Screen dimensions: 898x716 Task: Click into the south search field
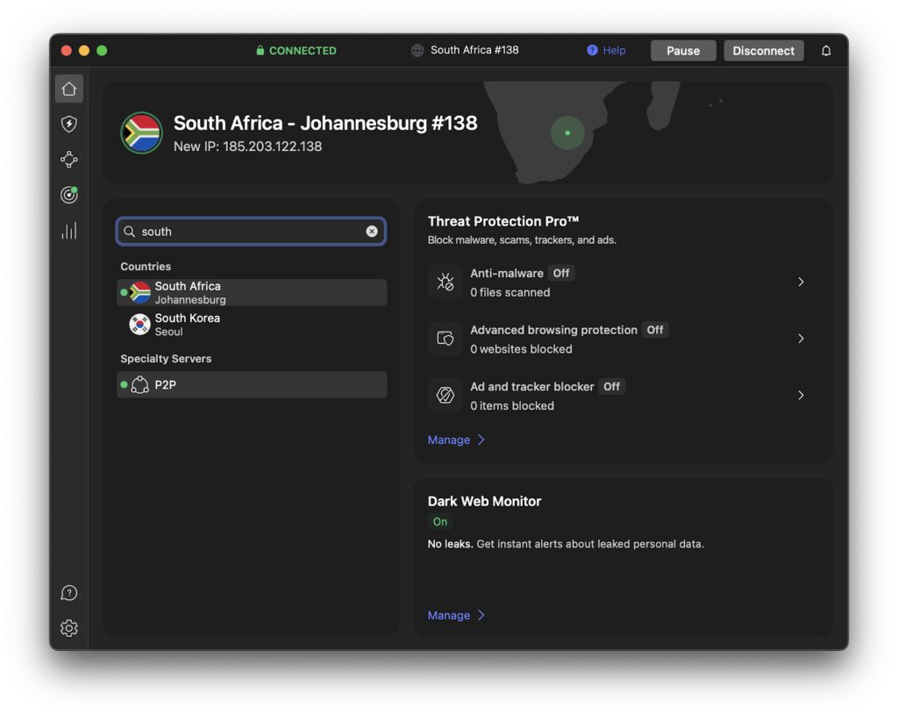point(251,232)
